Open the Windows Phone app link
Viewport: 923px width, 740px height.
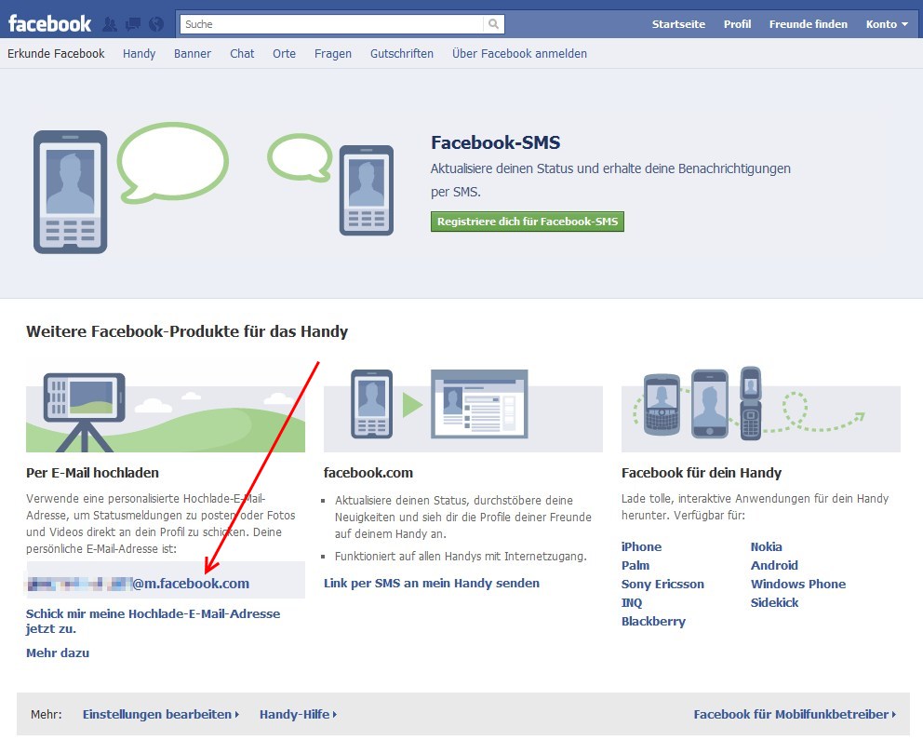(x=797, y=585)
